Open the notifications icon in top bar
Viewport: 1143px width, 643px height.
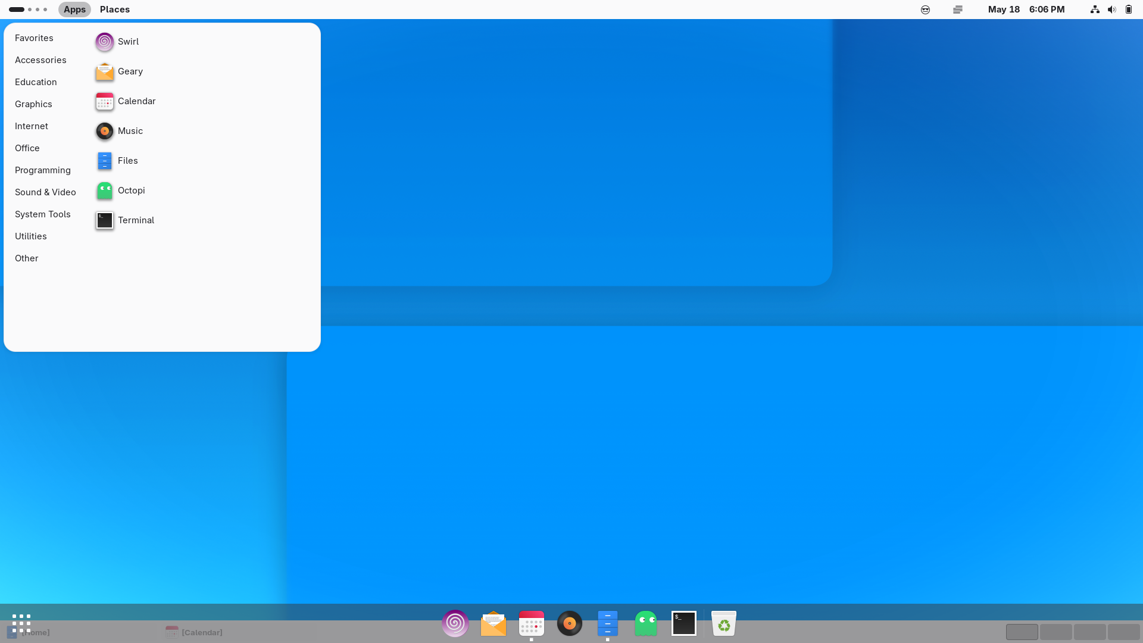tap(958, 10)
